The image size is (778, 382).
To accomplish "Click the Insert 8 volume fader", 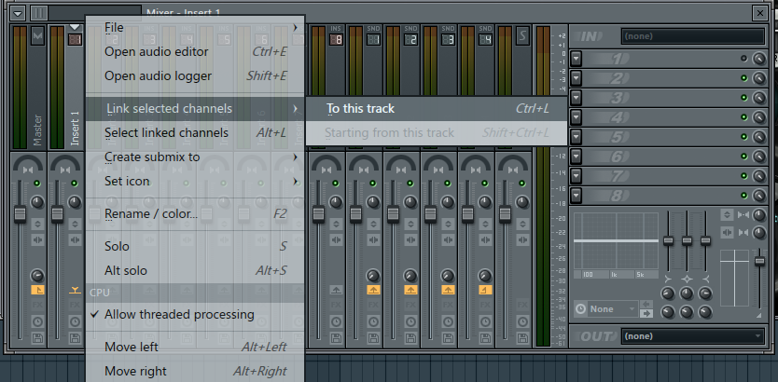I will pyautogui.click(x=318, y=213).
